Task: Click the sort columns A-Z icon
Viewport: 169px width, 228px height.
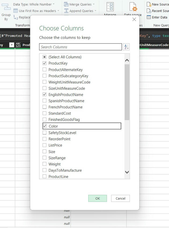Action: [126, 47]
